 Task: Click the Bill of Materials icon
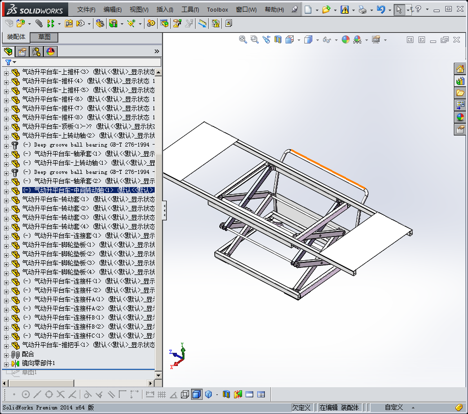click(x=164, y=23)
